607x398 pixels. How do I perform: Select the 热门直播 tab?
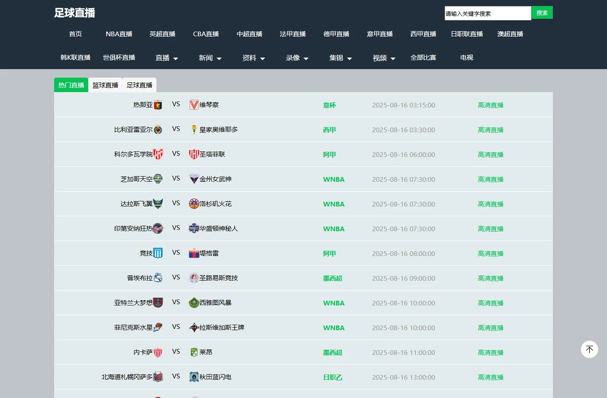tap(71, 85)
